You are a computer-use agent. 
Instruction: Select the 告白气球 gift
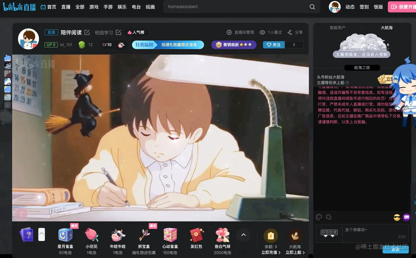[x=223, y=241]
